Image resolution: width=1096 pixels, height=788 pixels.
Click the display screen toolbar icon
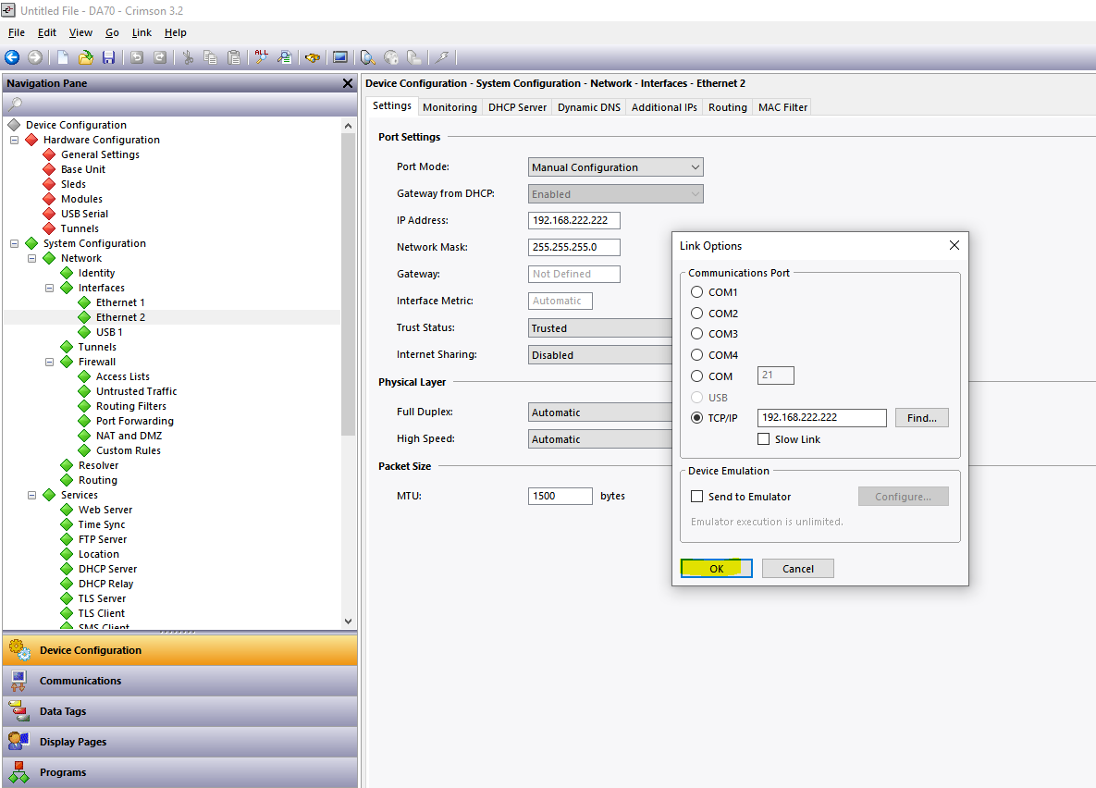(340, 57)
